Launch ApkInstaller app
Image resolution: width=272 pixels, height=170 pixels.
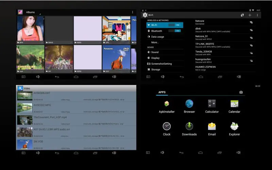pos(167,107)
